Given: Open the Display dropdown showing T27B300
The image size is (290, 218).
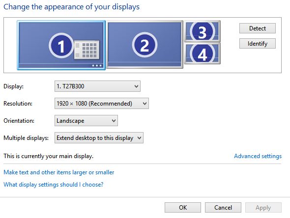Looking at the screenshot, I should click(97, 86).
